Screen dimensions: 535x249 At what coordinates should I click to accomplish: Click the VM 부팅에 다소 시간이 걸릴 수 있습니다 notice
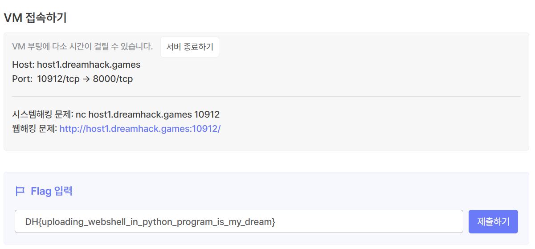pyautogui.click(x=82, y=47)
